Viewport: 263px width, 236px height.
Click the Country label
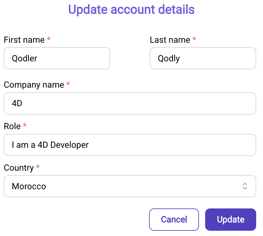[19, 168]
